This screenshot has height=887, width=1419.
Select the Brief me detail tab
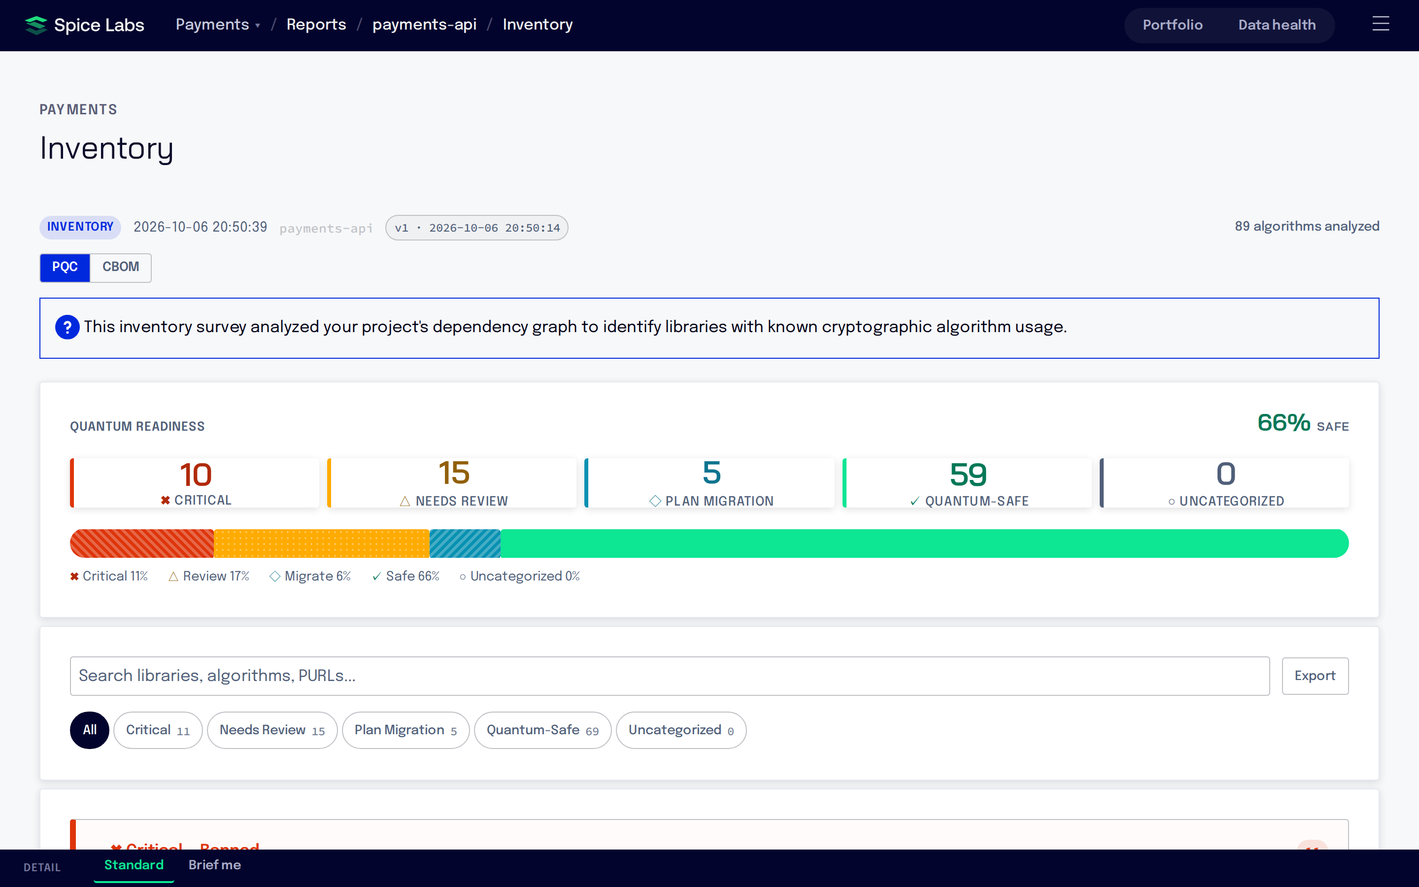coord(215,865)
